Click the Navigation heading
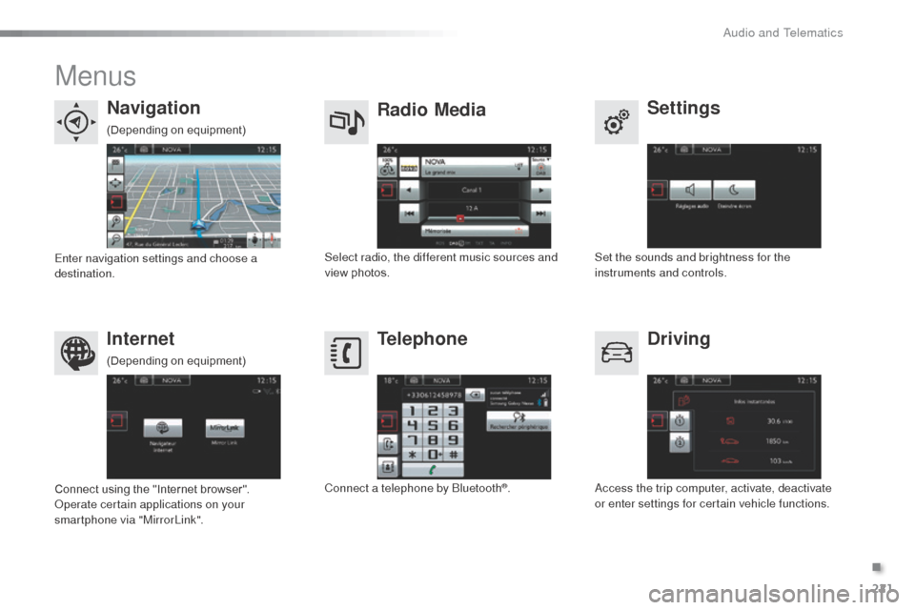The width and height of the screenshot is (915, 610). (153, 108)
